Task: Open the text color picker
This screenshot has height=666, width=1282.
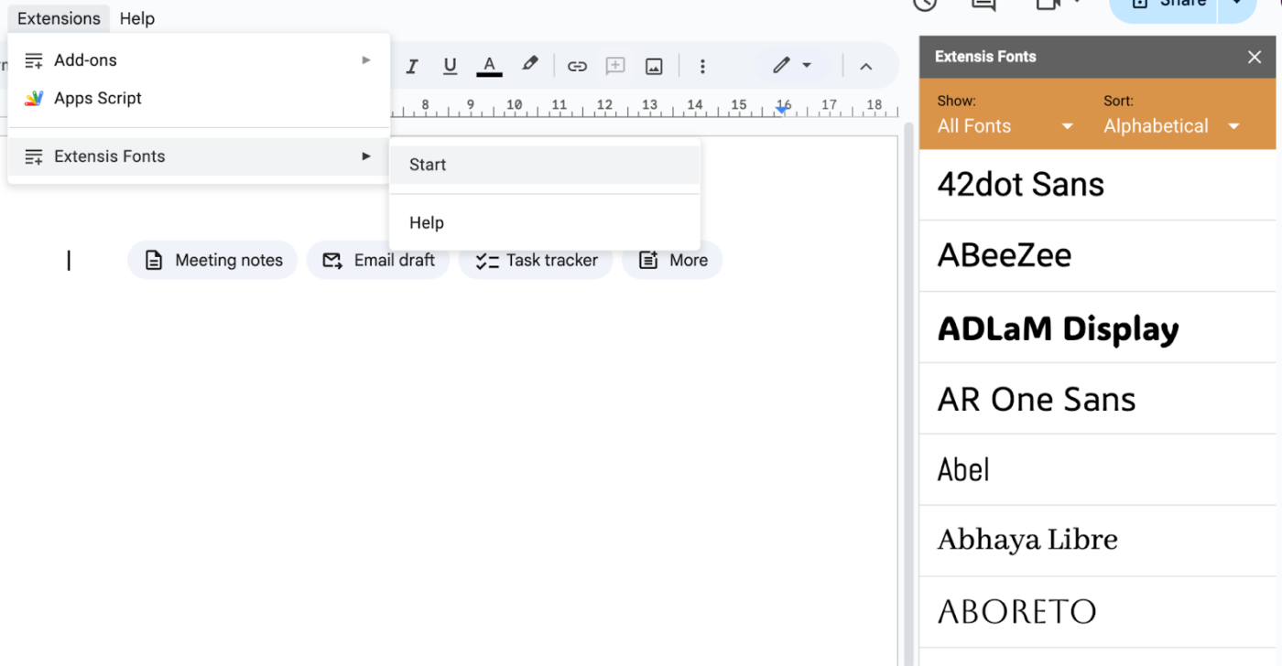Action: pyautogui.click(x=489, y=66)
